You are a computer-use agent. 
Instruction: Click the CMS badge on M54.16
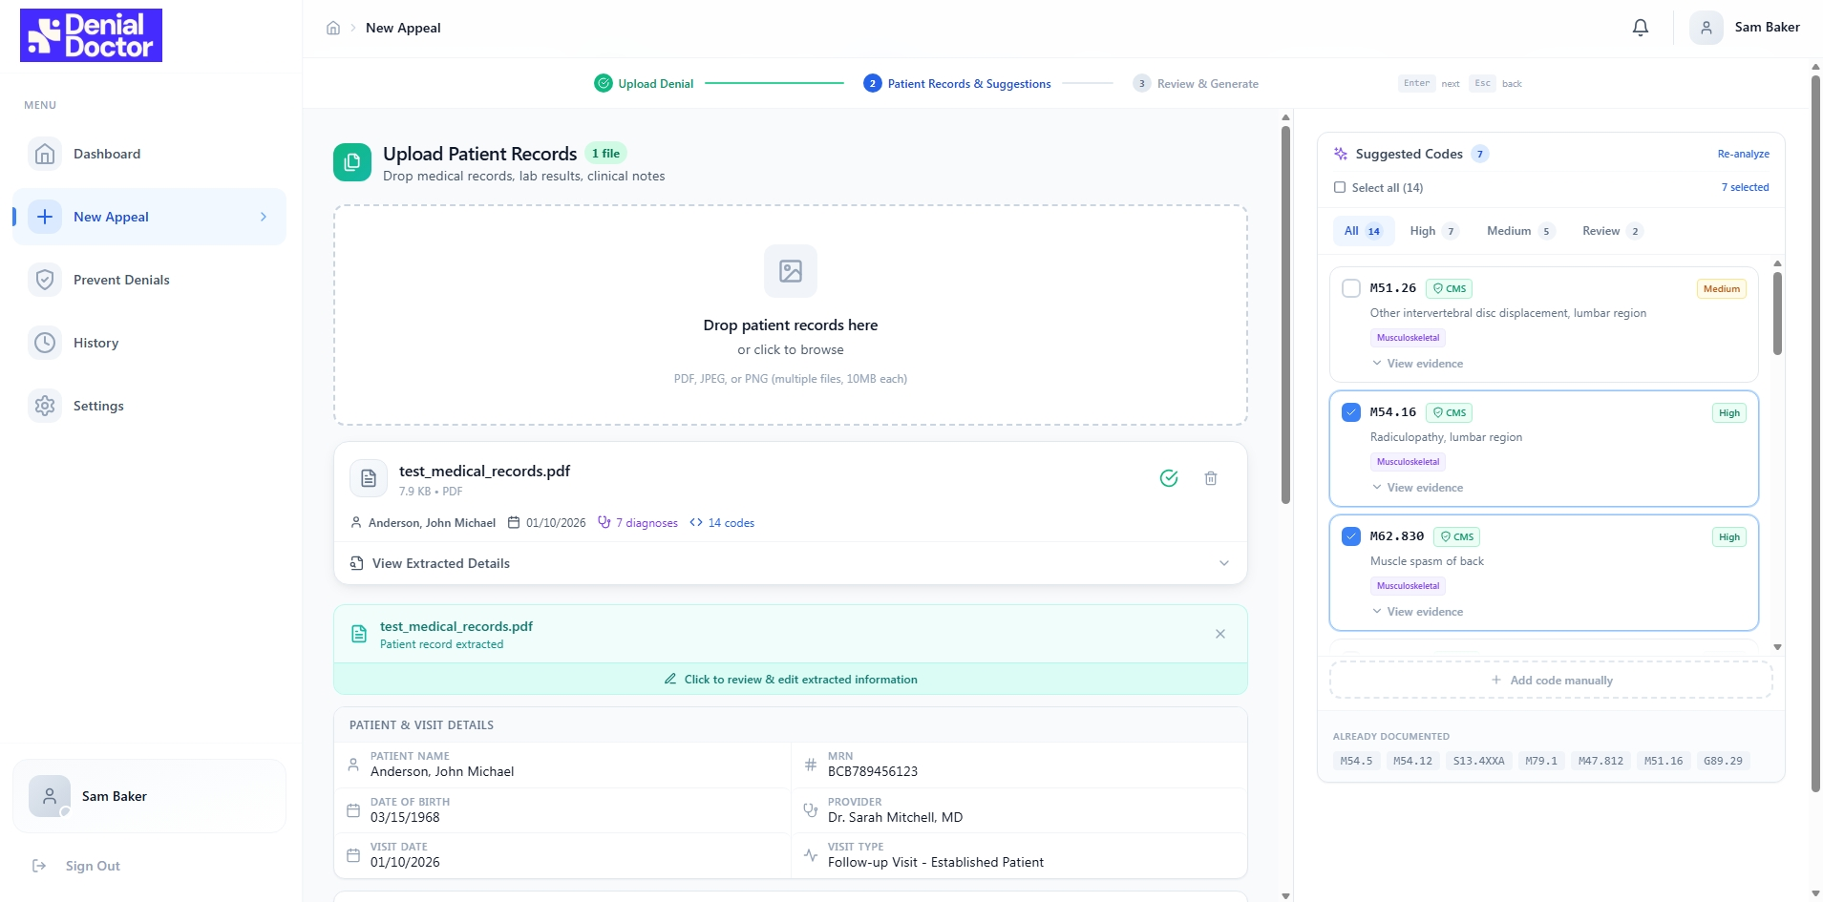click(x=1449, y=412)
